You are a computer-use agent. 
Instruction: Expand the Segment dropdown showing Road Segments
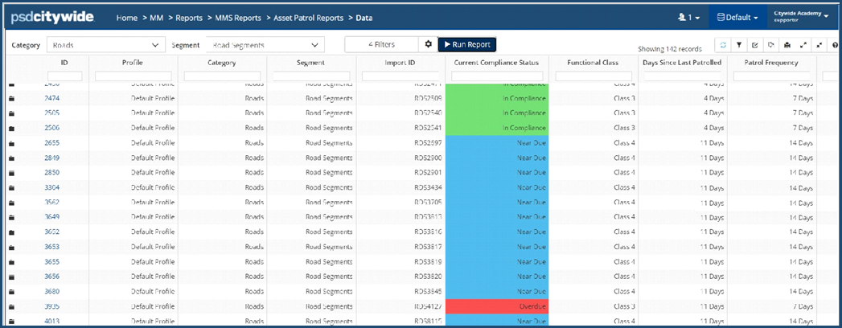click(265, 45)
